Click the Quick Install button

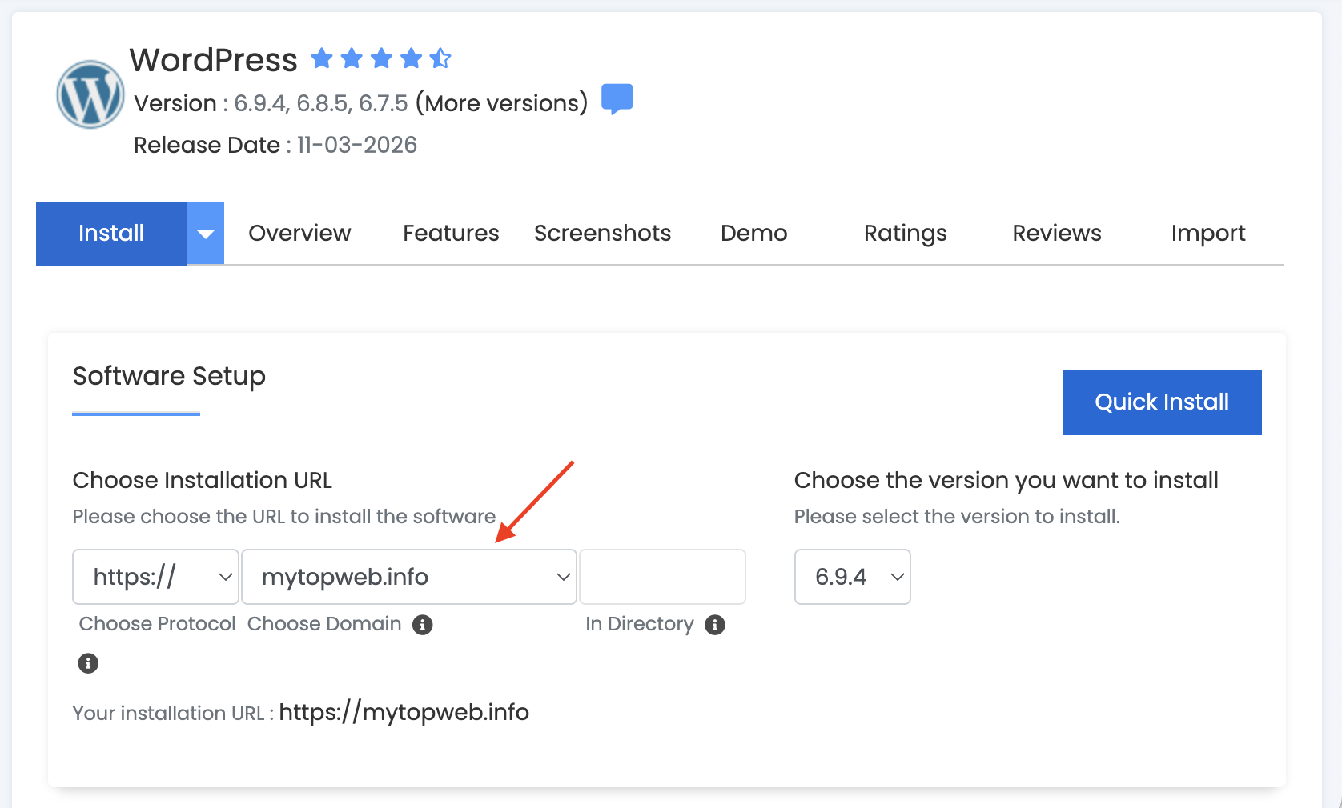tap(1162, 402)
